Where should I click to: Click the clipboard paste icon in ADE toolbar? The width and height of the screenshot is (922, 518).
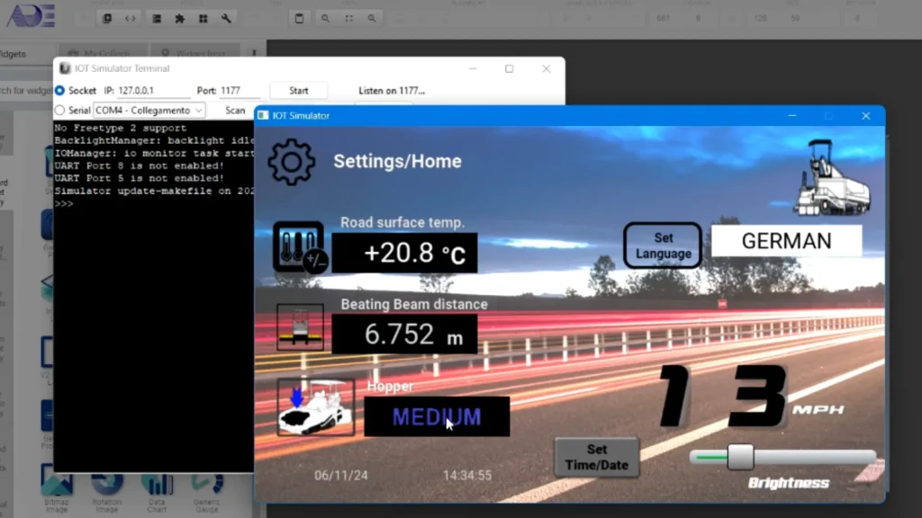[x=300, y=18]
